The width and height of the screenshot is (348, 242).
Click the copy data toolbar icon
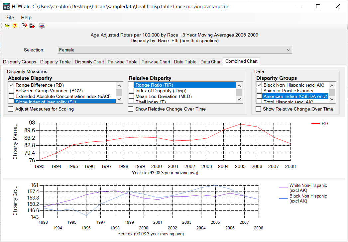pyautogui.click(x=24, y=26)
